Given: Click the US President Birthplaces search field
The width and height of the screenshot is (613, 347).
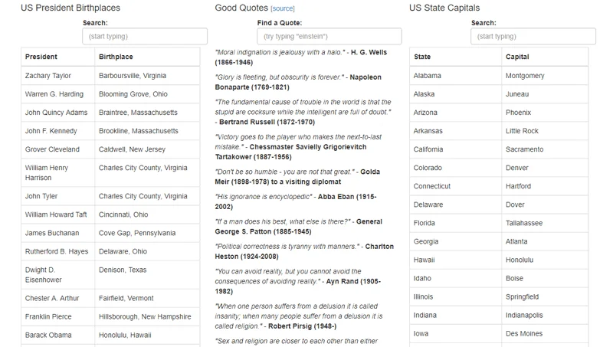Looking at the screenshot, I should [x=145, y=36].
